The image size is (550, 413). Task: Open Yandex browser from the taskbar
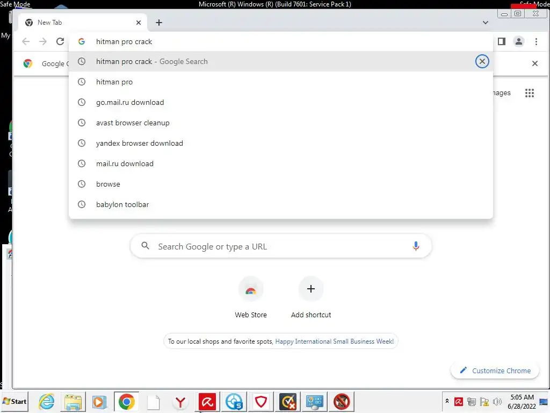tap(180, 401)
